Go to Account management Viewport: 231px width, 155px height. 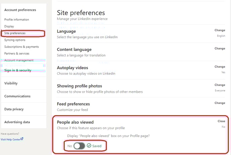pyautogui.click(x=19, y=60)
